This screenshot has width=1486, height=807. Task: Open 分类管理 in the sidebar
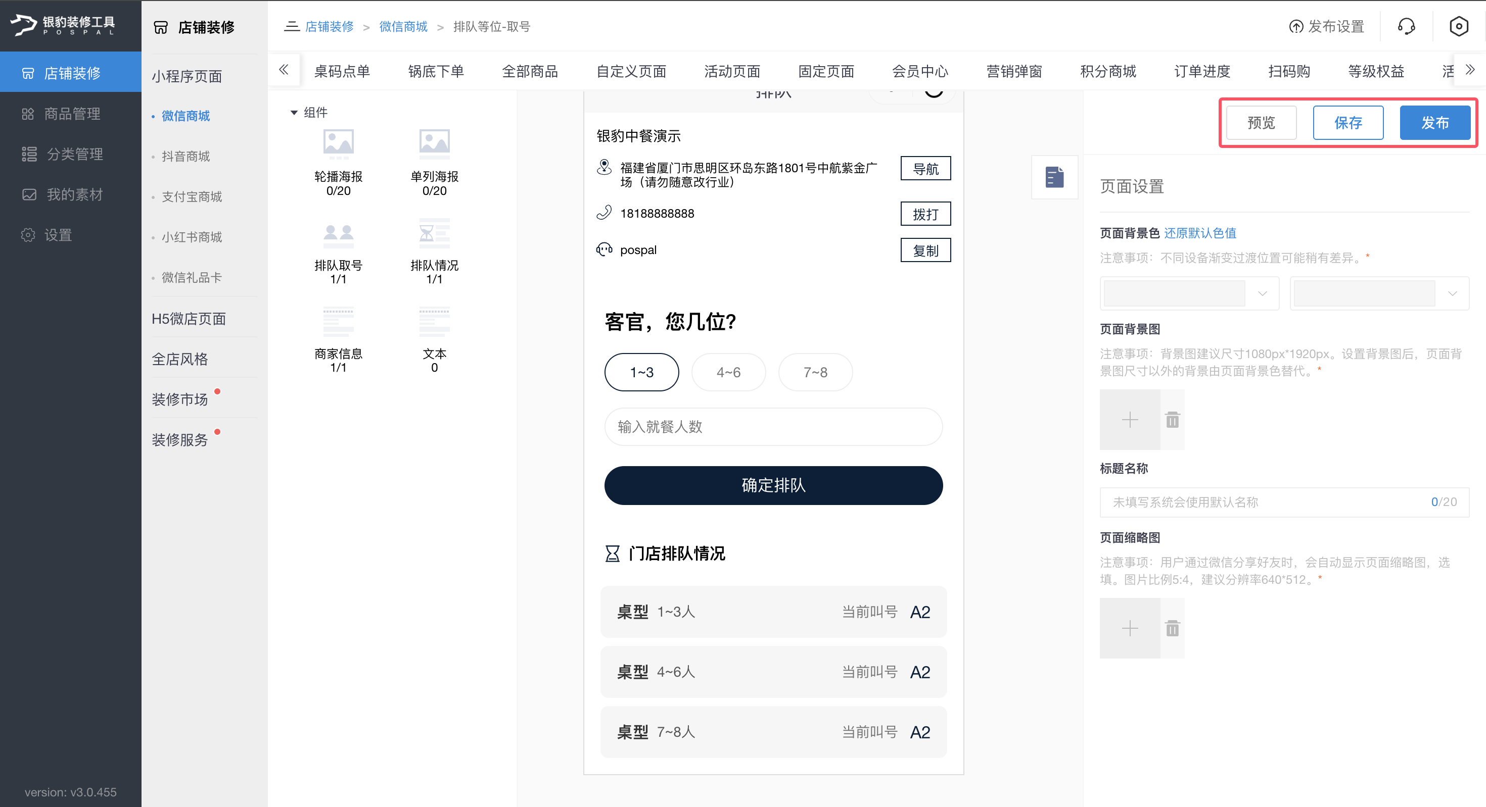click(x=70, y=154)
